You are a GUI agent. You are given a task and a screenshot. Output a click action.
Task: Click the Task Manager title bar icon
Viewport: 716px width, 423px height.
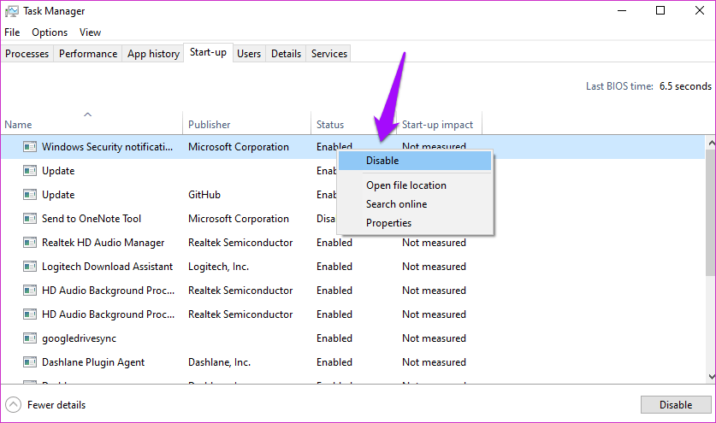click(x=12, y=11)
